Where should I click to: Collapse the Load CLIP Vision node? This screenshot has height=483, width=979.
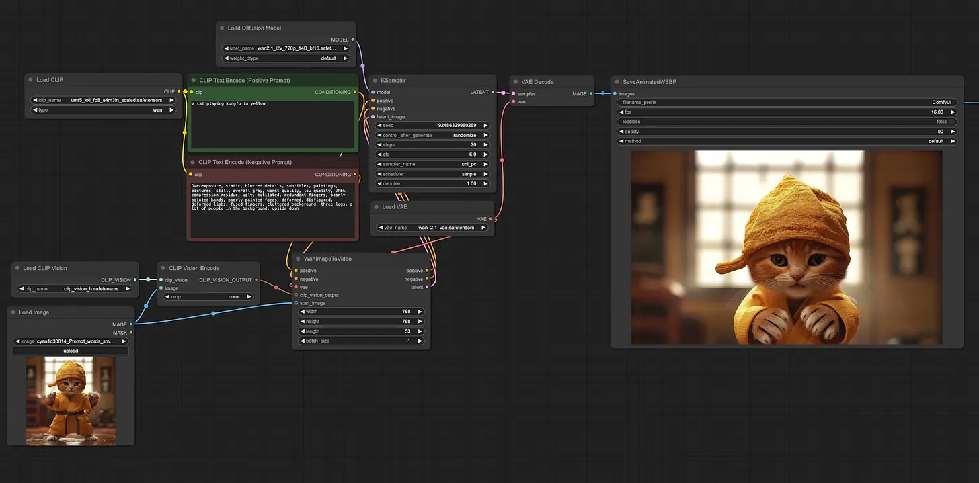click(16, 268)
